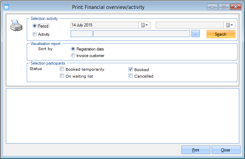245x159 pixels.
Task: Open calendar dropdown for end date
Action: click(229, 25)
